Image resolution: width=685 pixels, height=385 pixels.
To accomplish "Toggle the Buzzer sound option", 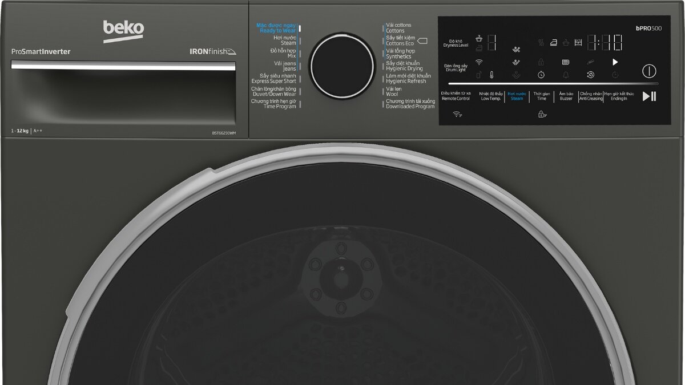I will pos(566,96).
